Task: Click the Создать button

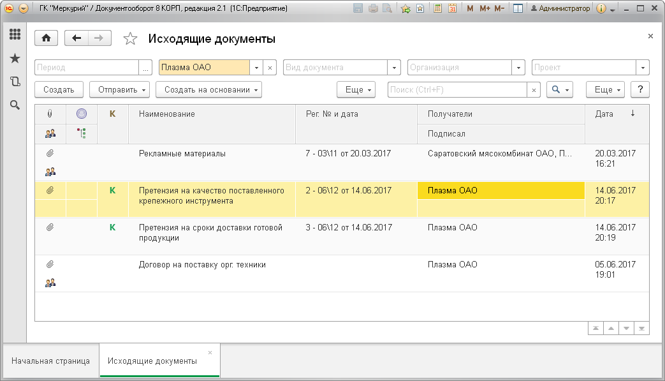Action: click(x=59, y=89)
